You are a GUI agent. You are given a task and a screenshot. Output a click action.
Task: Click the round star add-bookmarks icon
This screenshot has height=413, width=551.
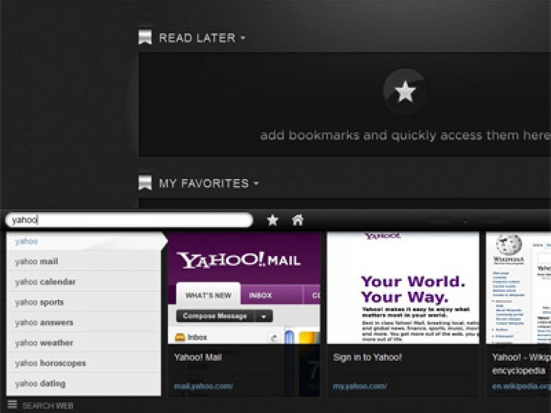405,91
